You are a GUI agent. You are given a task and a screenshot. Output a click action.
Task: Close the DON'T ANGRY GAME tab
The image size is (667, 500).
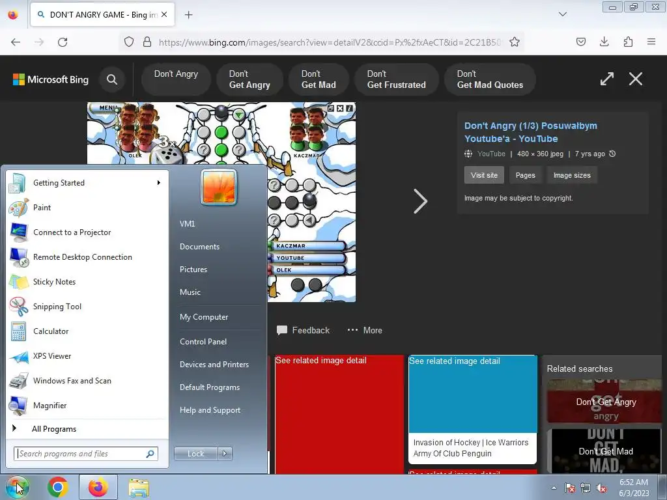[164, 14]
